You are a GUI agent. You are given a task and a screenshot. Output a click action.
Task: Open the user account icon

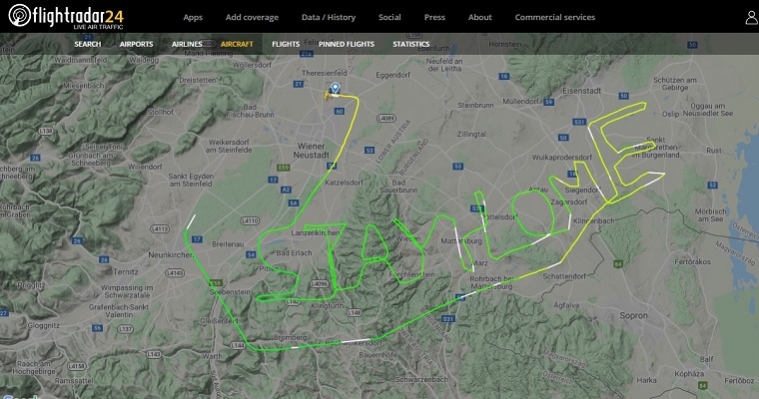click(752, 18)
